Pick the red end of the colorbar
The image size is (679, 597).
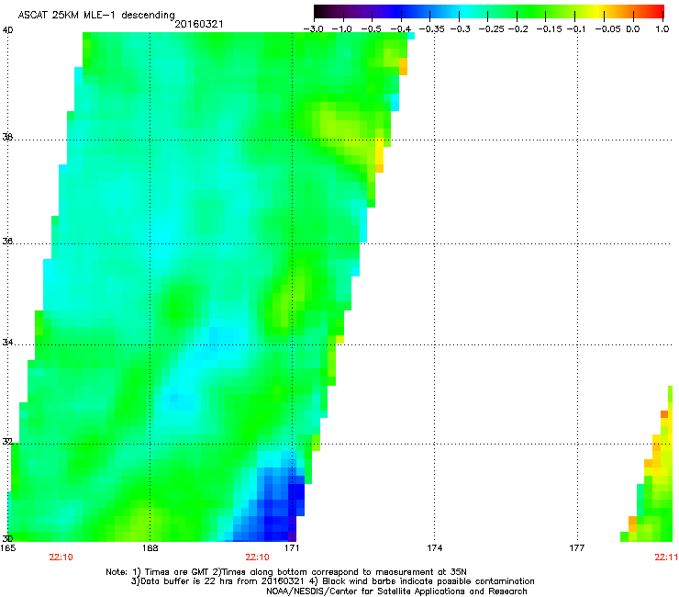tap(658, 11)
